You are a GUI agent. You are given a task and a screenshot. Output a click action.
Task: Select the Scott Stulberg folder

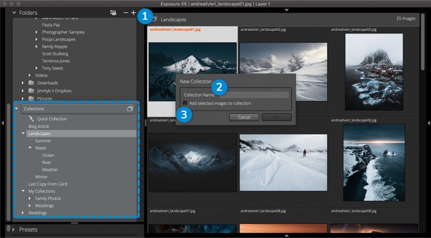coord(55,54)
